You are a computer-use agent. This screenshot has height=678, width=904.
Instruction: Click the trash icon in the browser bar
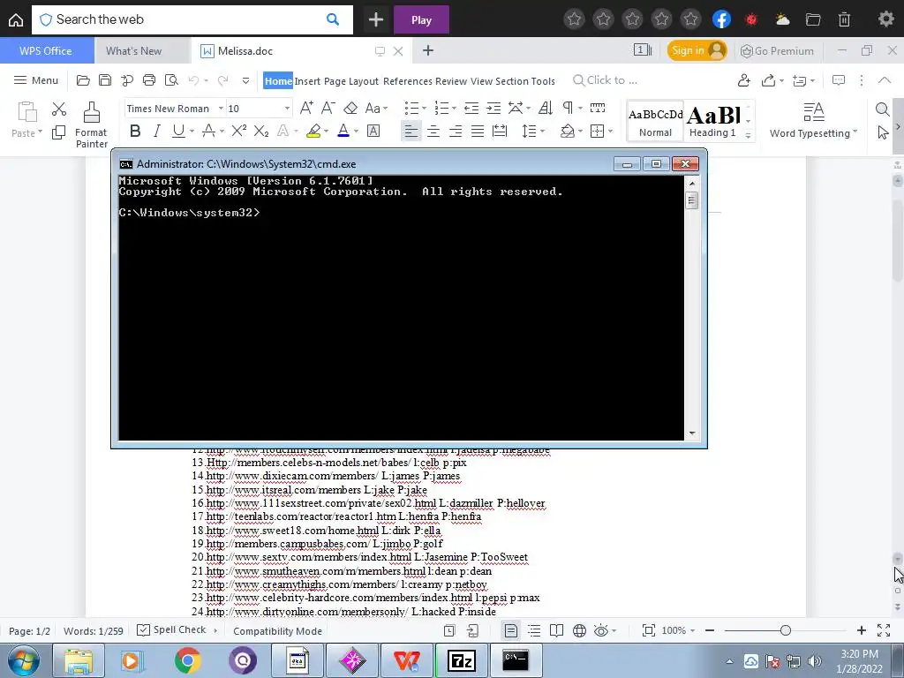coord(844,19)
